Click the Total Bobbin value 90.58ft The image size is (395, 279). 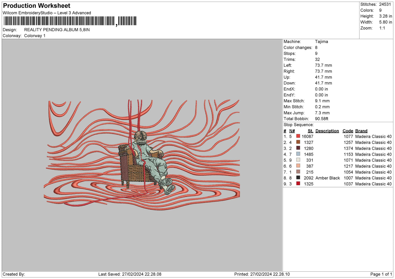(321, 119)
